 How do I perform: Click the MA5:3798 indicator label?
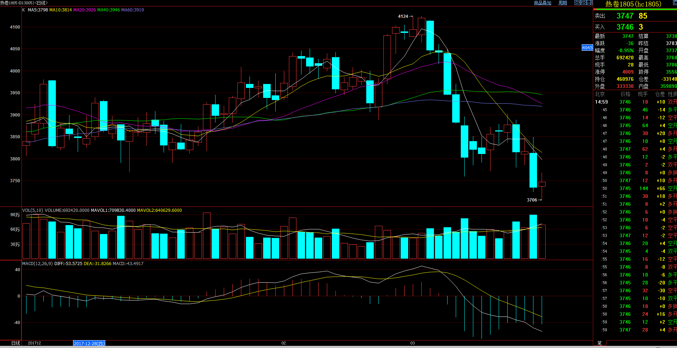(38, 10)
